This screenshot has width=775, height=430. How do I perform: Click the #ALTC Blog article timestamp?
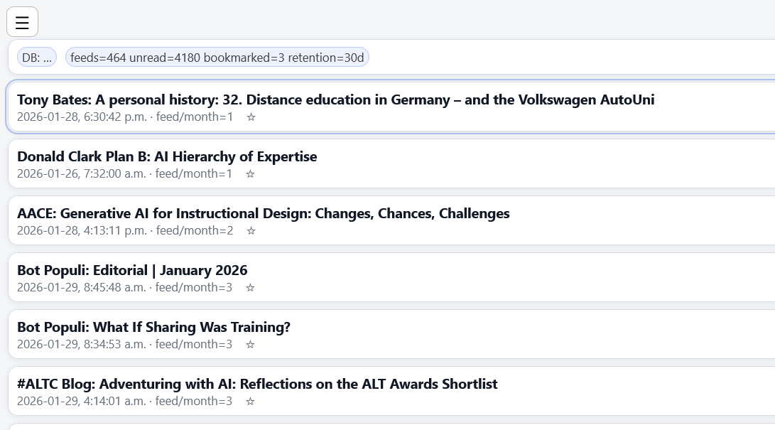[x=81, y=402]
